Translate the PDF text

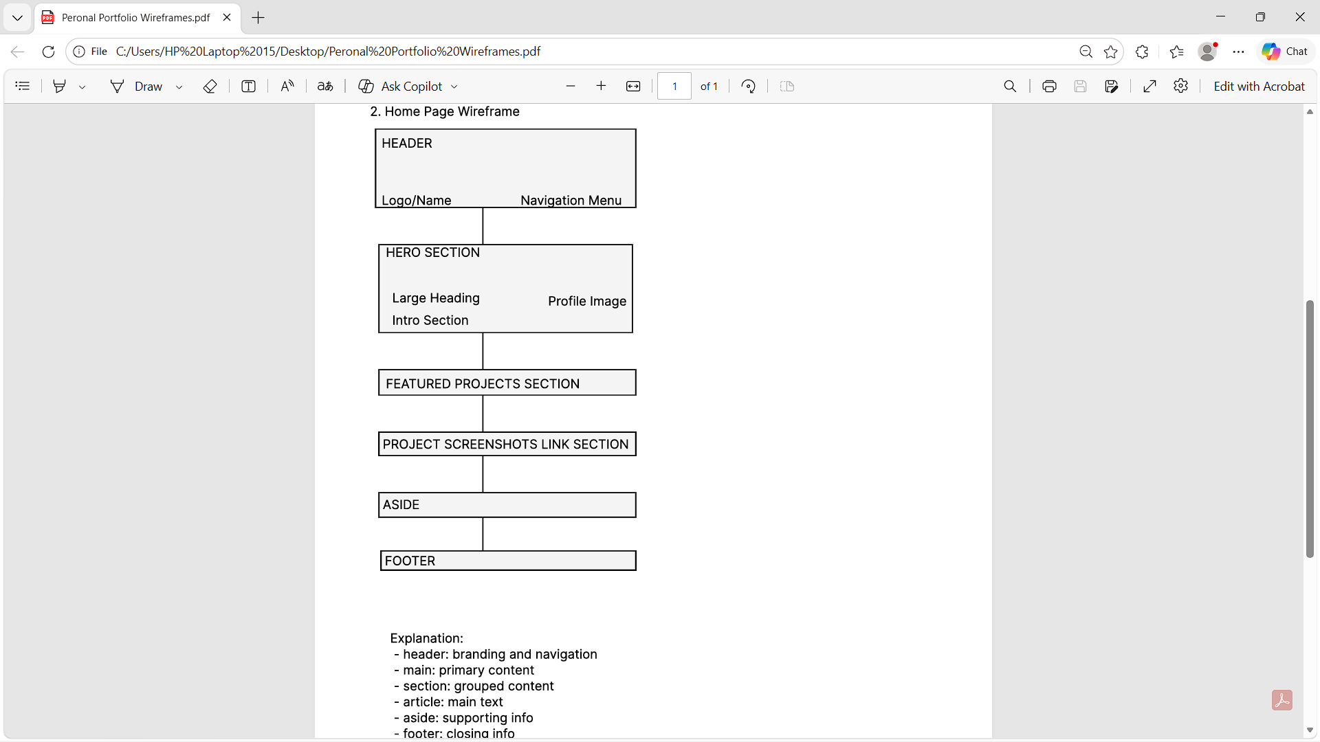(x=325, y=86)
